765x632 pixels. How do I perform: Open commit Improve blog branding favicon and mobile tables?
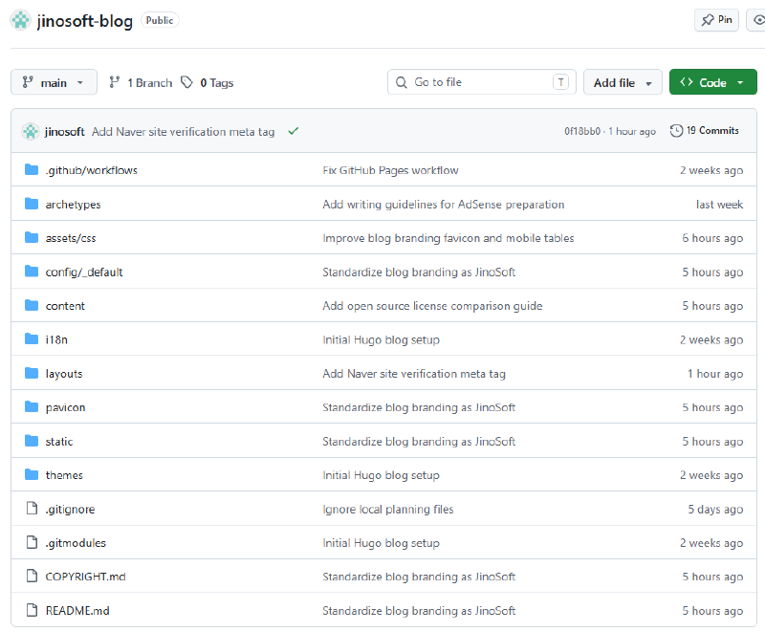[448, 238]
